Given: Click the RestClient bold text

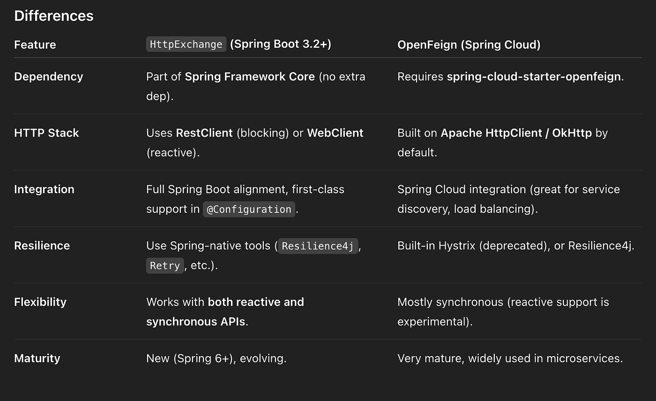Looking at the screenshot, I should 204,133.
